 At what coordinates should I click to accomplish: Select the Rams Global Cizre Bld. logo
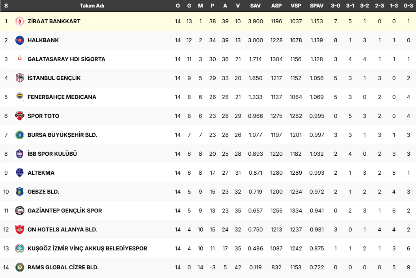[x=19, y=267]
